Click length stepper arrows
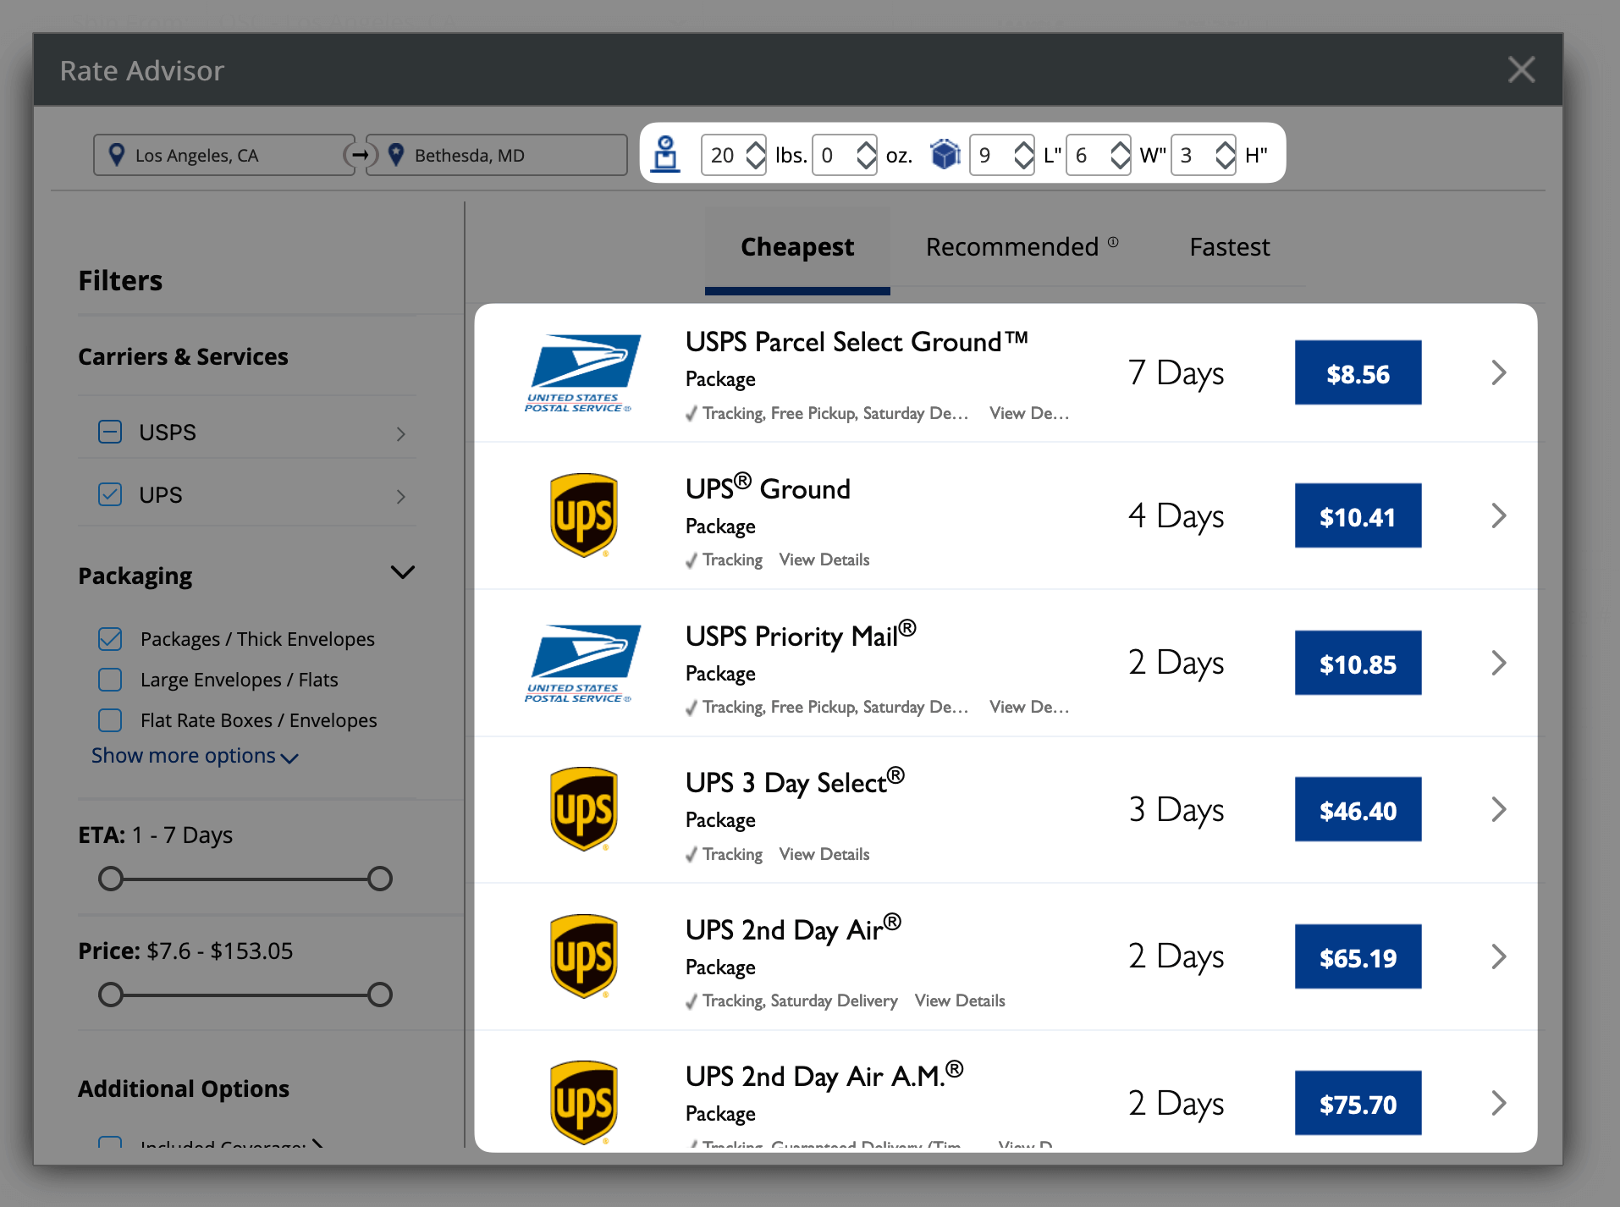Screen dimensions: 1620x1207 coord(1023,155)
